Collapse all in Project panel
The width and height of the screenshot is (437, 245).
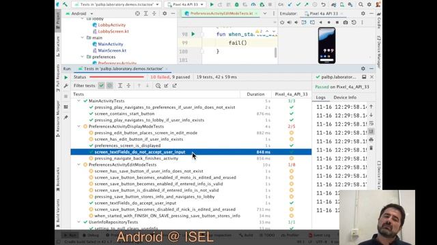point(154,14)
